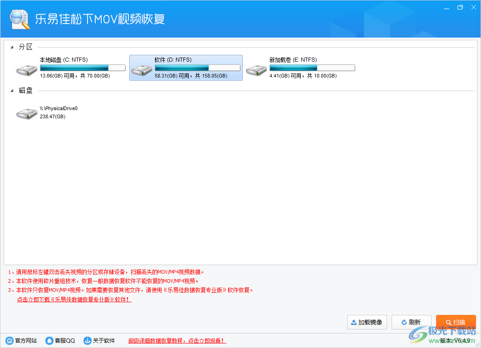Open the 官方网站 menu item

21,340
